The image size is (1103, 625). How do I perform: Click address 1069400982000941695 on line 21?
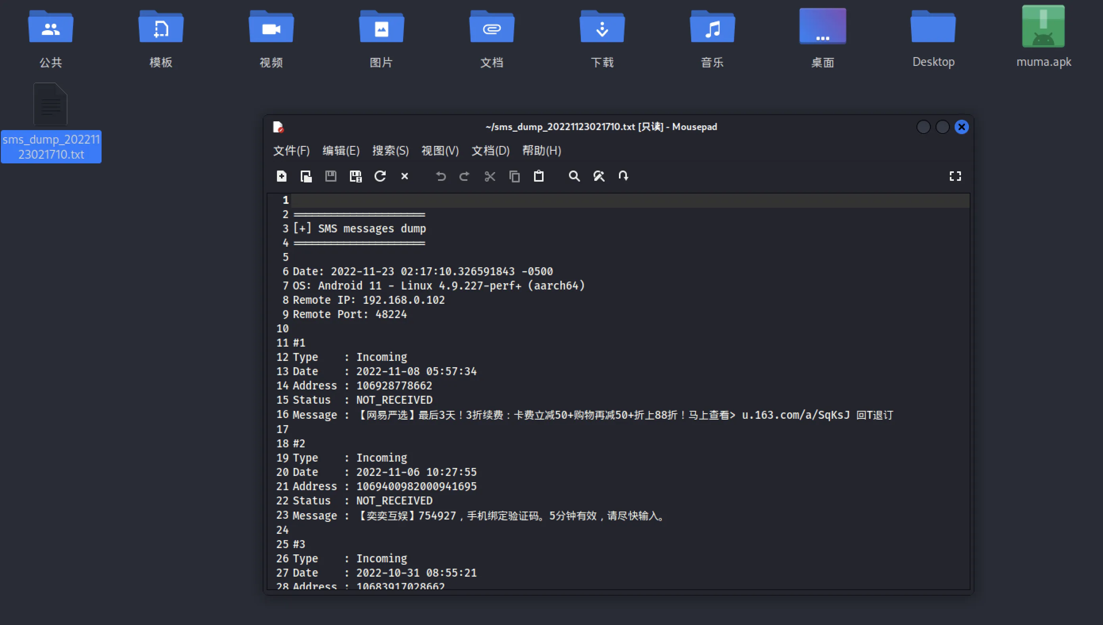[417, 486]
